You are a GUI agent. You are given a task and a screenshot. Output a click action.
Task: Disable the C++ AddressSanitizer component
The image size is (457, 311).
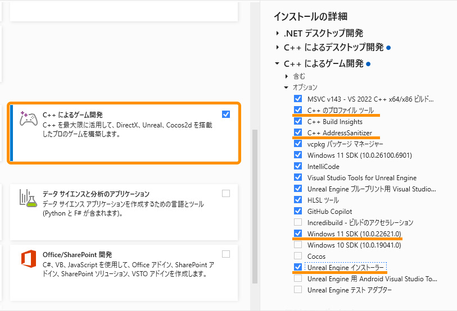[x=298, y=132]
